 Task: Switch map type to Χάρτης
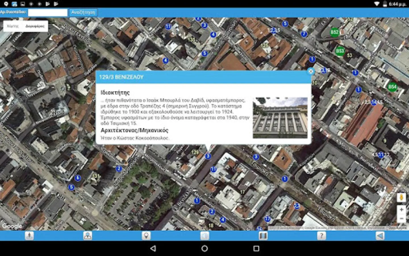point(12,26)
